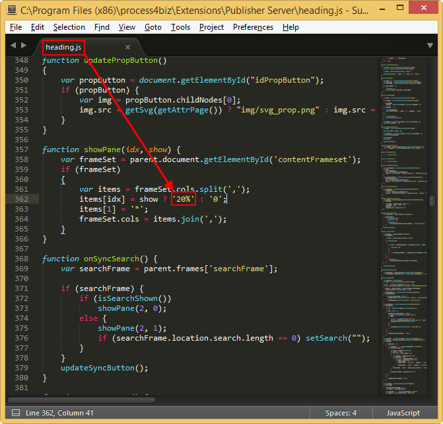
Task: Click line number 368 in gutter
Action: [22, 259]
